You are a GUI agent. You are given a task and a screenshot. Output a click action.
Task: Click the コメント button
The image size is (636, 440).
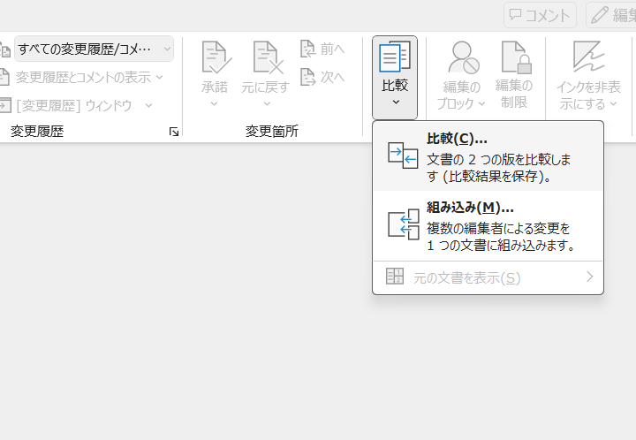[x=540, y=15]
